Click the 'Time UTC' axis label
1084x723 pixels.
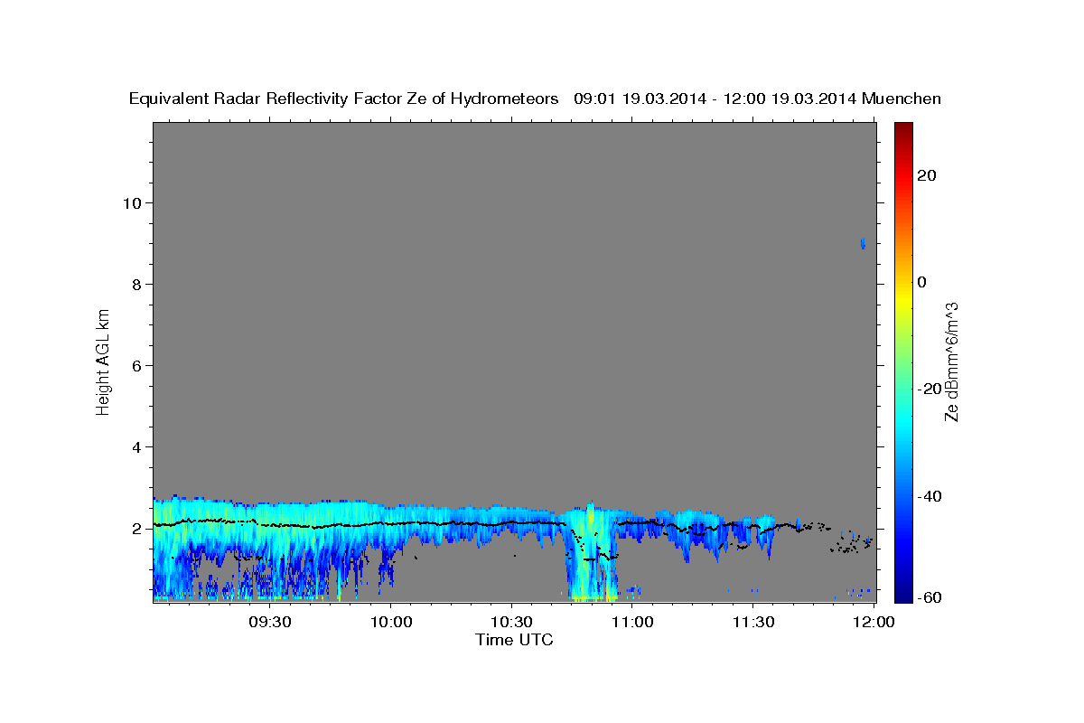point(514,640)
